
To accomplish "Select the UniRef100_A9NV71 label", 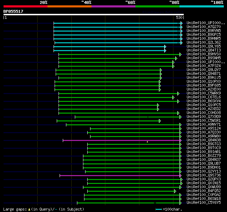I will tap(204, 125).
